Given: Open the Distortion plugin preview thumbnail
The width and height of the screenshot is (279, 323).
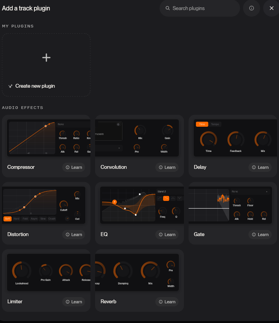Looking at the screenshot, I should (x=44, y=205).
